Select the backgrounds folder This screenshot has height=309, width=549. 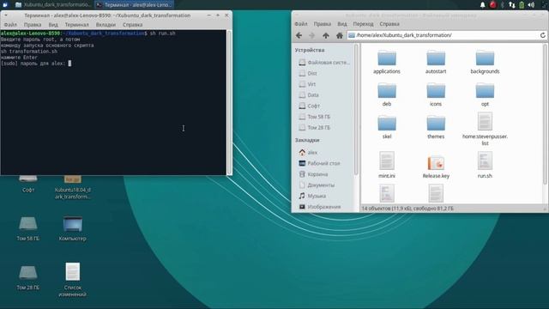485,62
